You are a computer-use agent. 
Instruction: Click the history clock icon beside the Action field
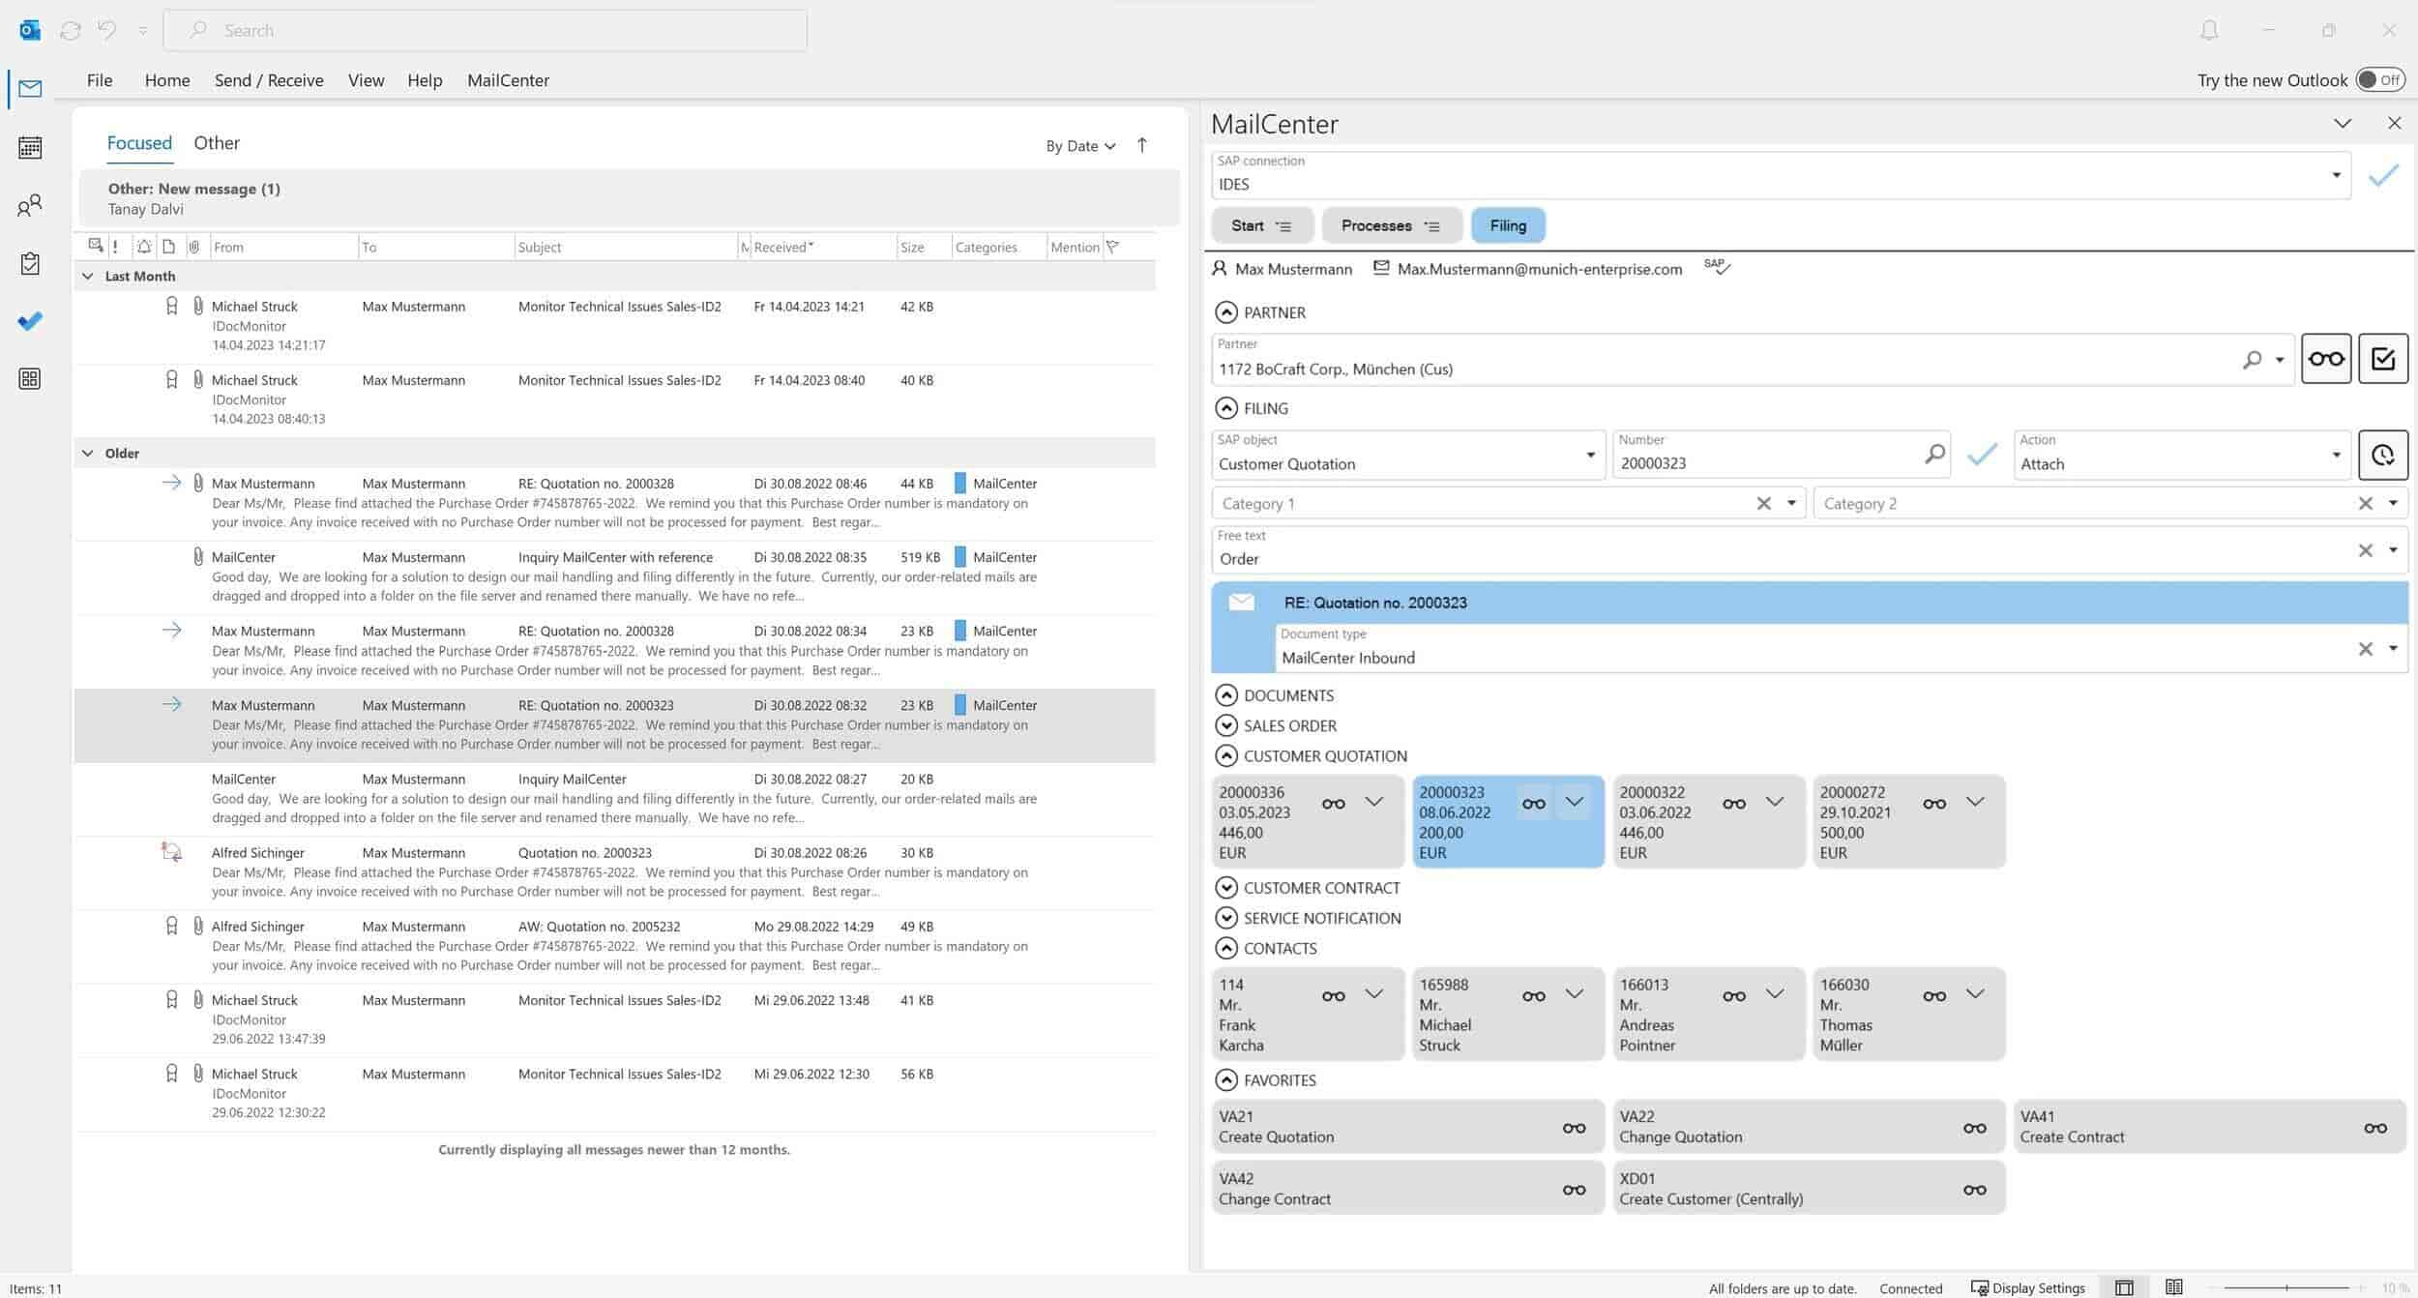coord(2383,455)
